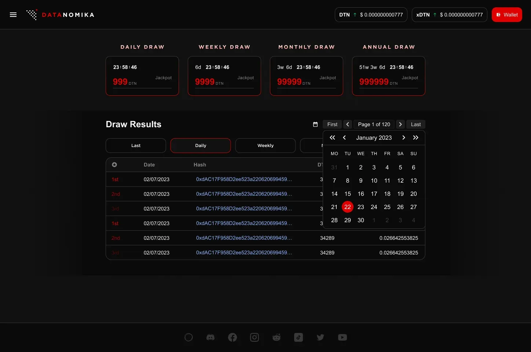Select day 10 in the calendar
The image size is (531, 352).
[x=374, y=180]
